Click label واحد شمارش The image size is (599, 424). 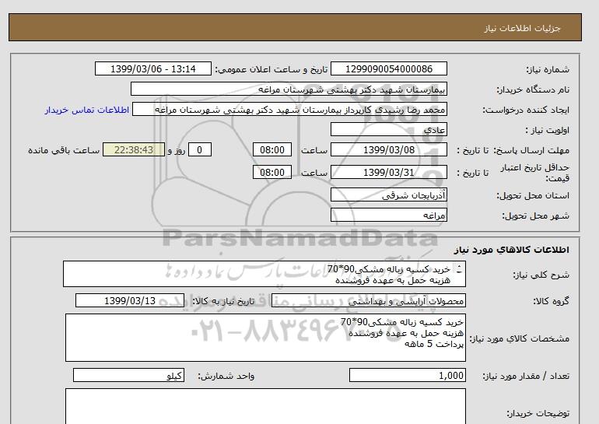[x=226, y=377]
